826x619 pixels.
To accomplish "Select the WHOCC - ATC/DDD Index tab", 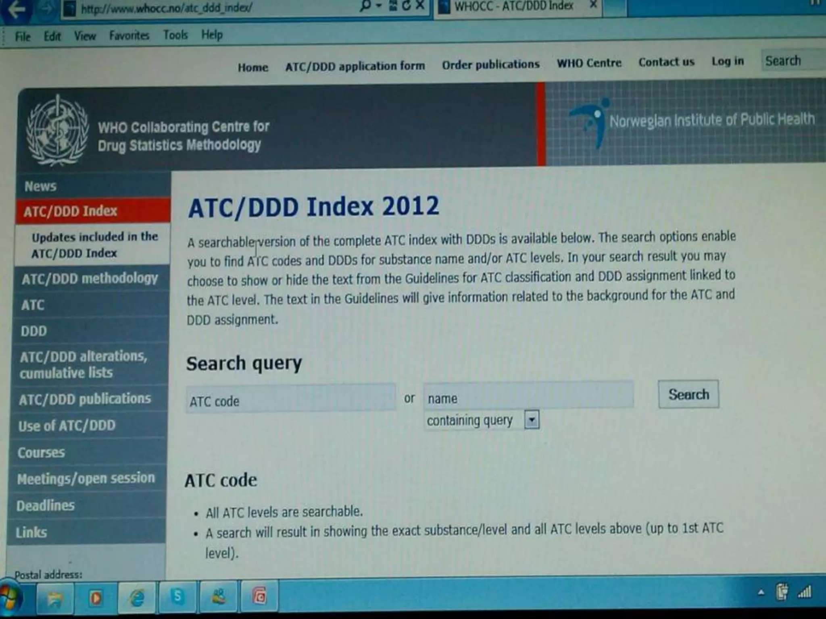I will click(x=514, y=6).
